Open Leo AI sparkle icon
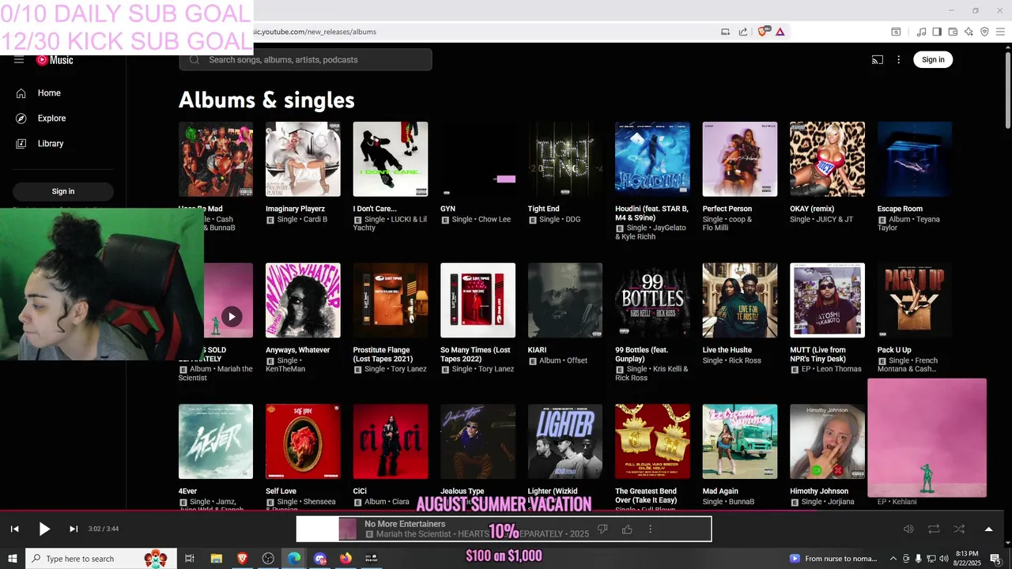The image size is (1012, 569). (x=969, y=32)
